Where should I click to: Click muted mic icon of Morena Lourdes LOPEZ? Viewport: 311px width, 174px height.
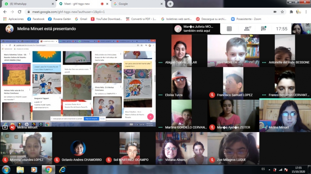(x=5, y=160)
